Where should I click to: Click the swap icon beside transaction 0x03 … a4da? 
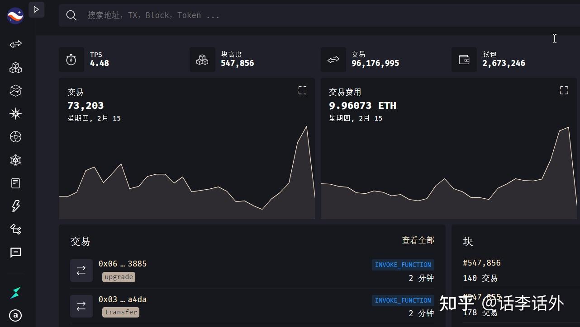point(81,306)
